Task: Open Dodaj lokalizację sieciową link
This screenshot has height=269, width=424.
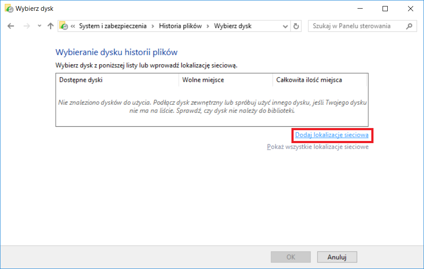Action: point(332,135)
